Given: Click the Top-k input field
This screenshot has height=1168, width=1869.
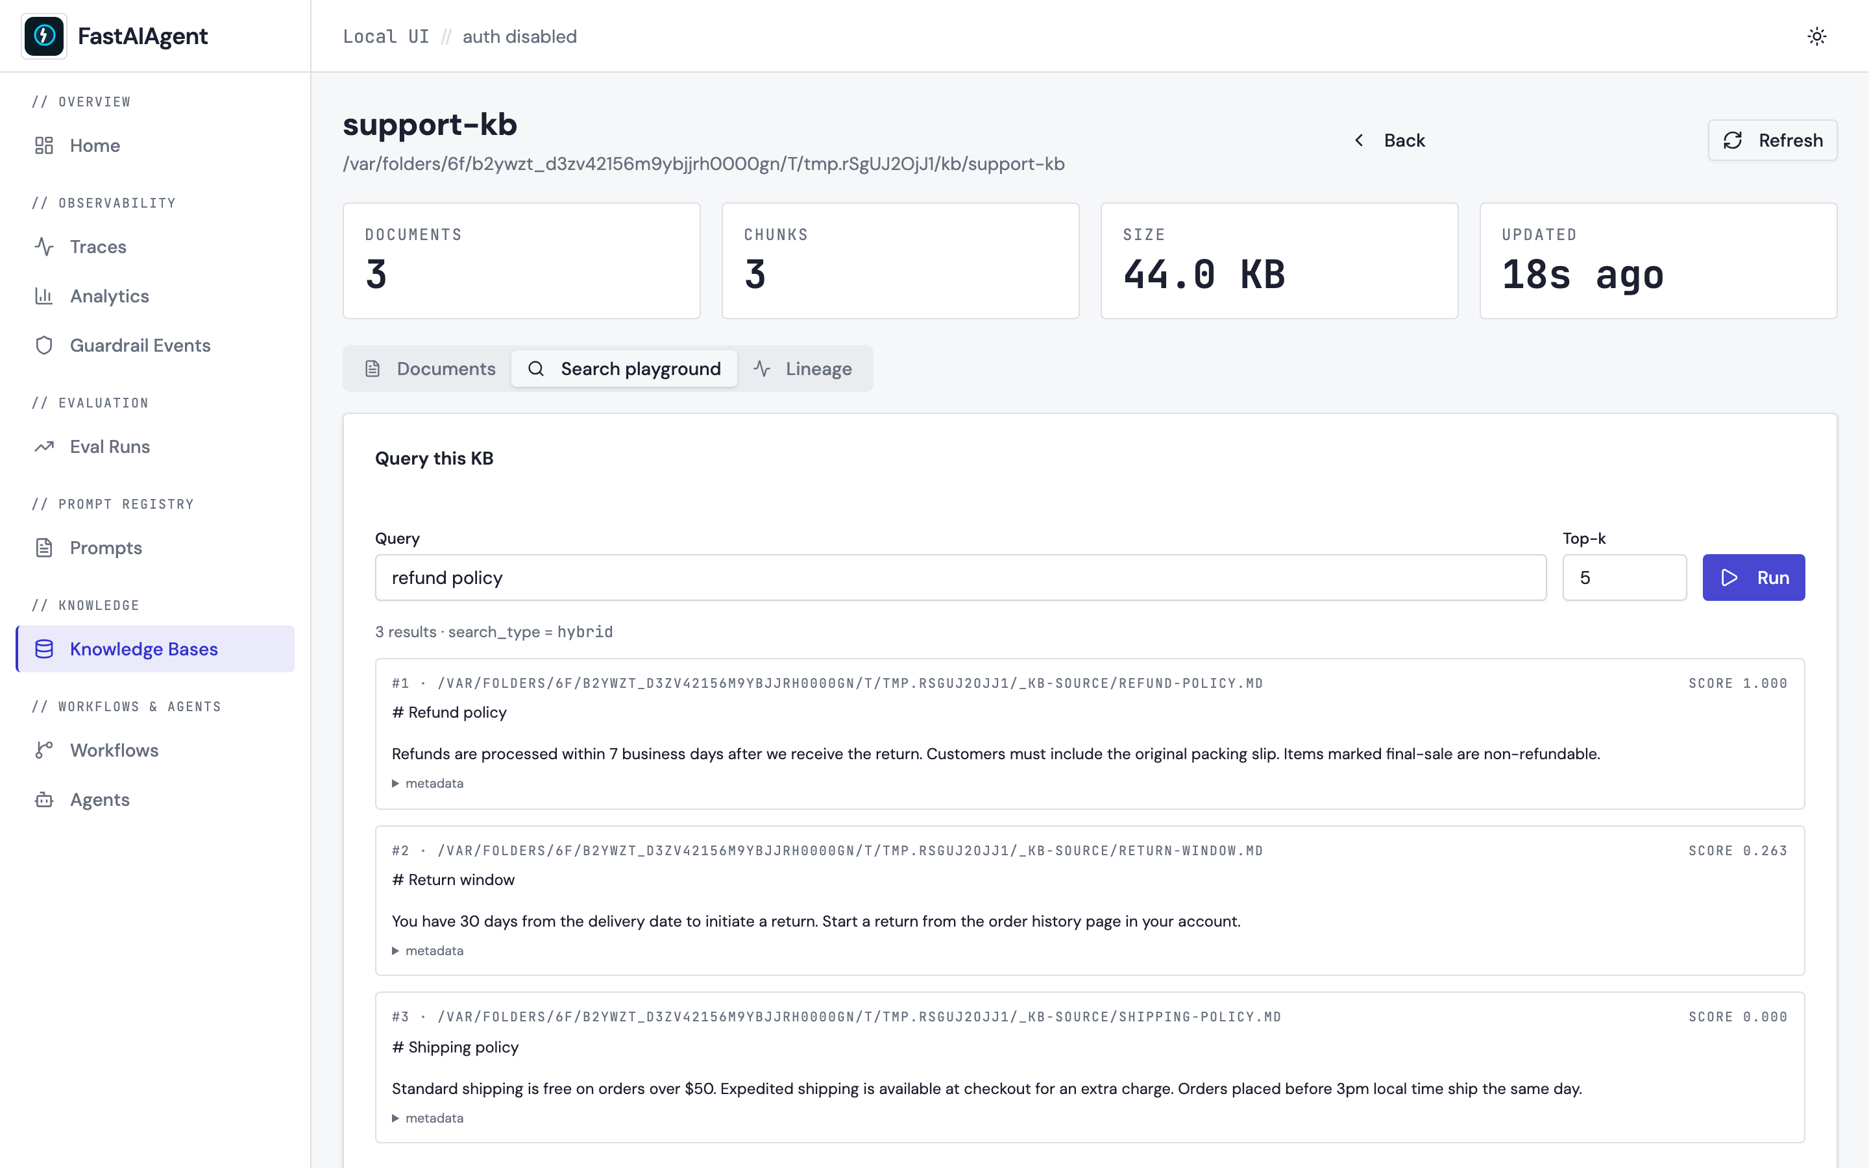Looking at the screenshot, I should (1624, 578).
